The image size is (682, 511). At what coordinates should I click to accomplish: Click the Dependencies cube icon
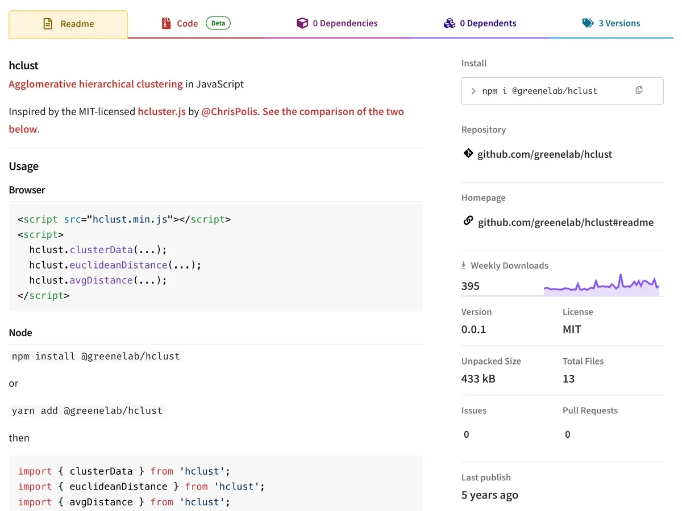point(302,23)
